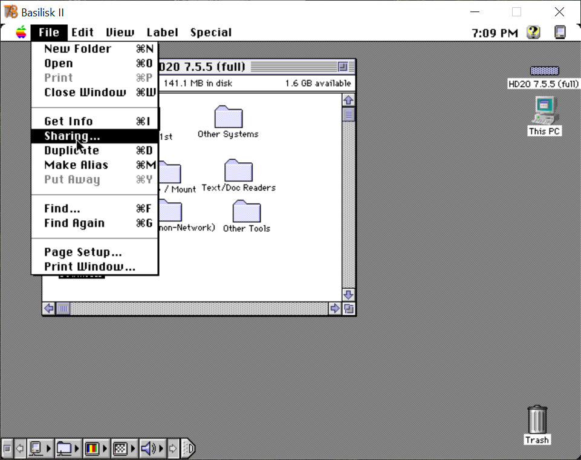
Task: Click the horizontal scroll right arrow
Action: [x=334, y=309]
